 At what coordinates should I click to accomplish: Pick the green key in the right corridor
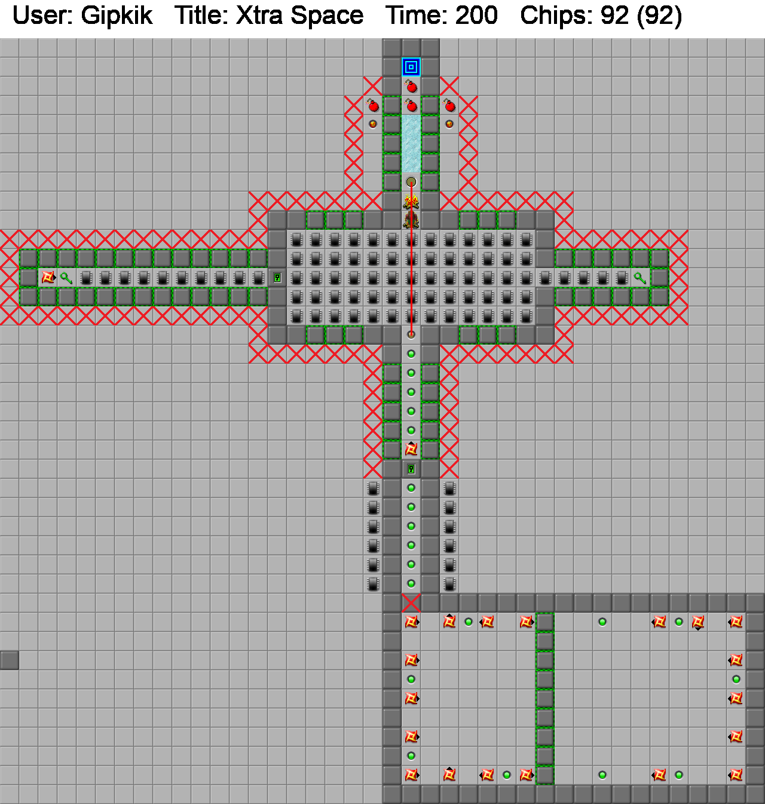640,278
